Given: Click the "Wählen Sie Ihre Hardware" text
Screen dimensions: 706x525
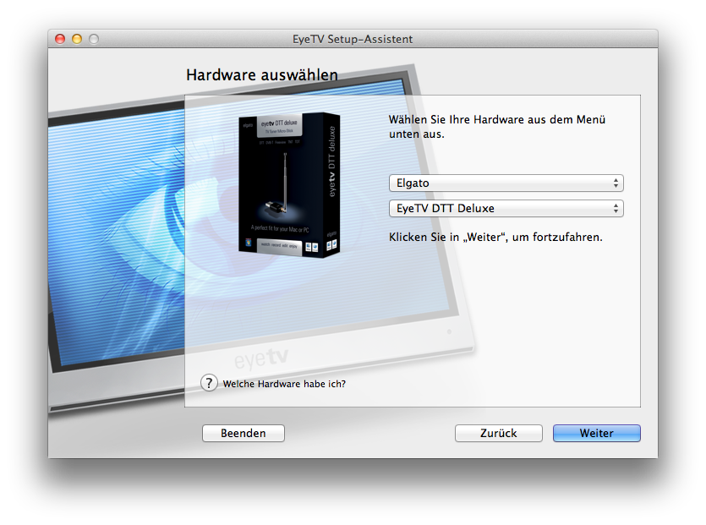Looking at the screenshot, I should coord(497,127).
